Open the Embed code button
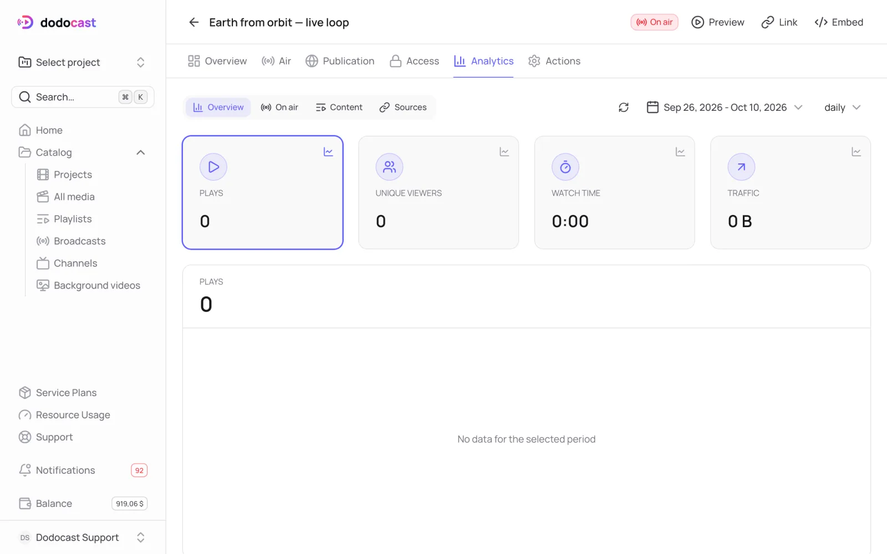The height and width of the screenshot is (554, 887). pyautogui.click(x=839, y=22)
